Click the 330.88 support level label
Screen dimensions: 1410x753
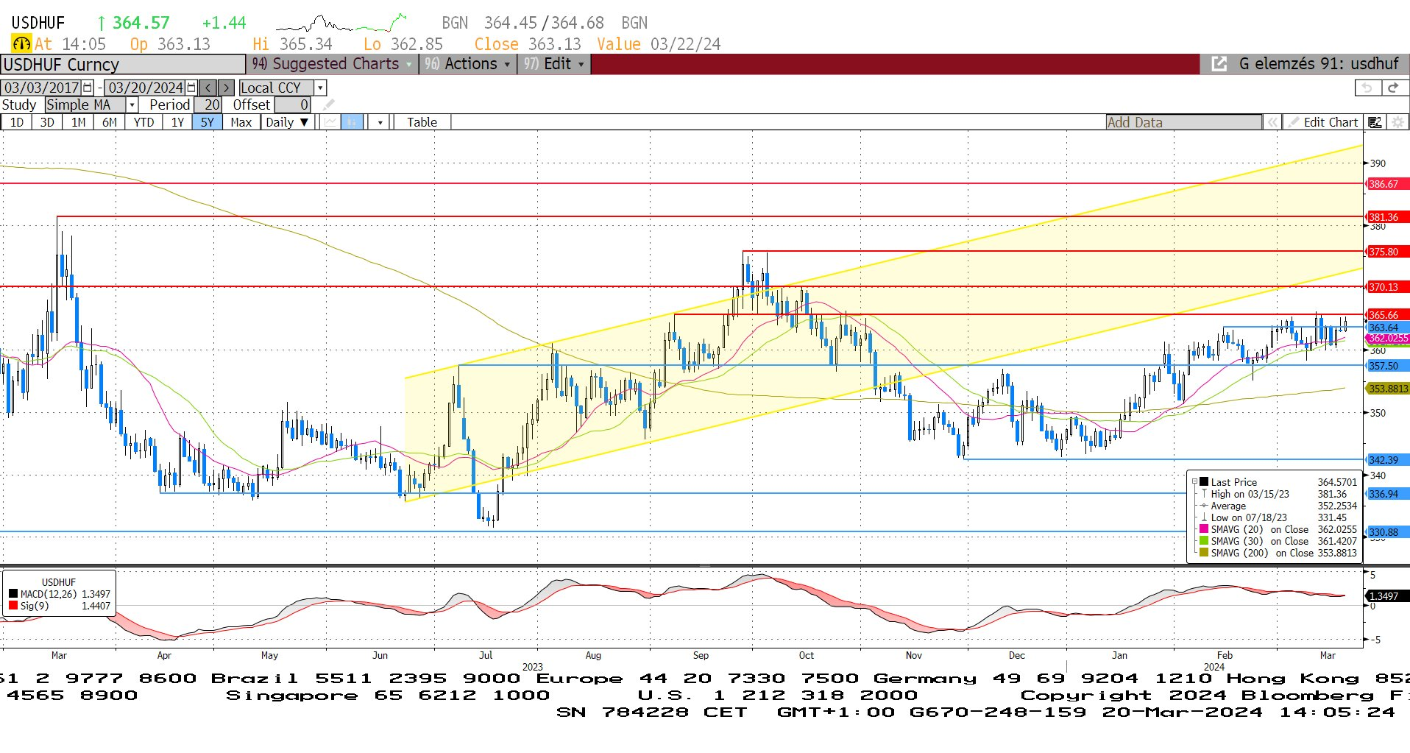click(1387, 532)
